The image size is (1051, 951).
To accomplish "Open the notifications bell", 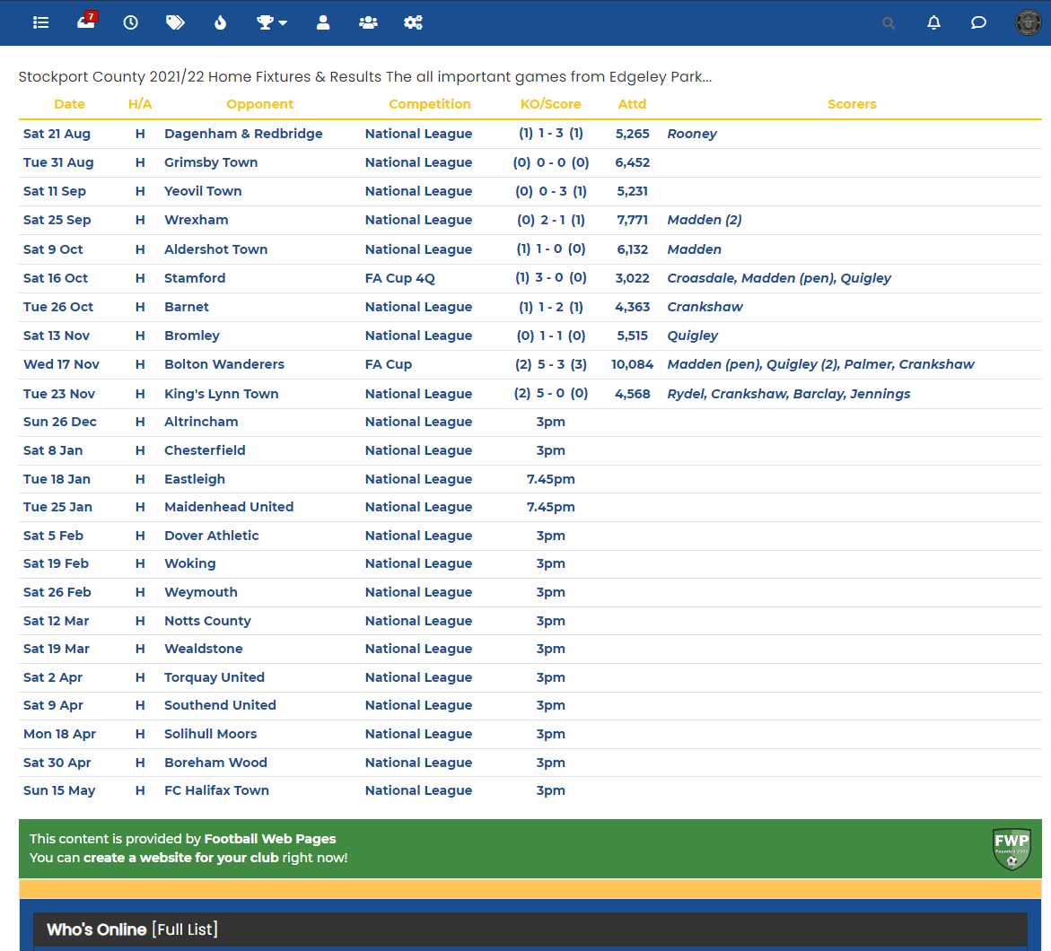I will click(933, 22).
